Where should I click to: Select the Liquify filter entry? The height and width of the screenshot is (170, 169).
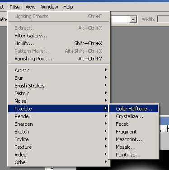59,43
